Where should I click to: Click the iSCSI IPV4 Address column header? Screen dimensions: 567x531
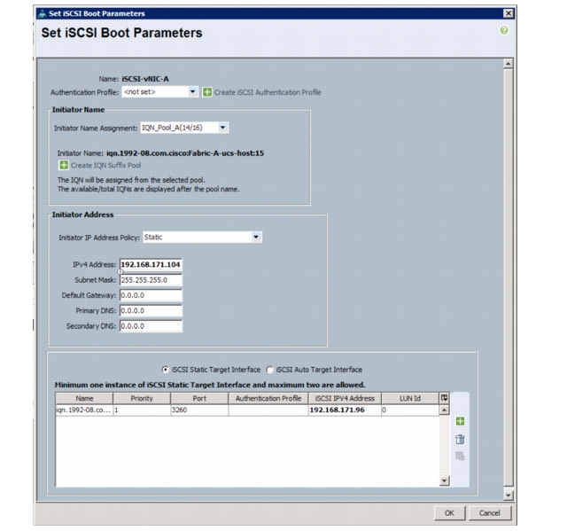(x=345, y=398)
